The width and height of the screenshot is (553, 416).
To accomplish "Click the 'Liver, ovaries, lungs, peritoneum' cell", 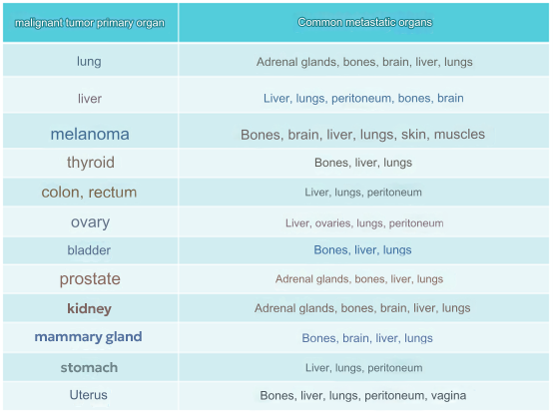I will point(364,223).
